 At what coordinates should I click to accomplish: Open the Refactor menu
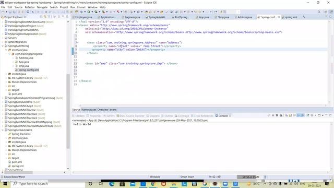coord(30,7)
